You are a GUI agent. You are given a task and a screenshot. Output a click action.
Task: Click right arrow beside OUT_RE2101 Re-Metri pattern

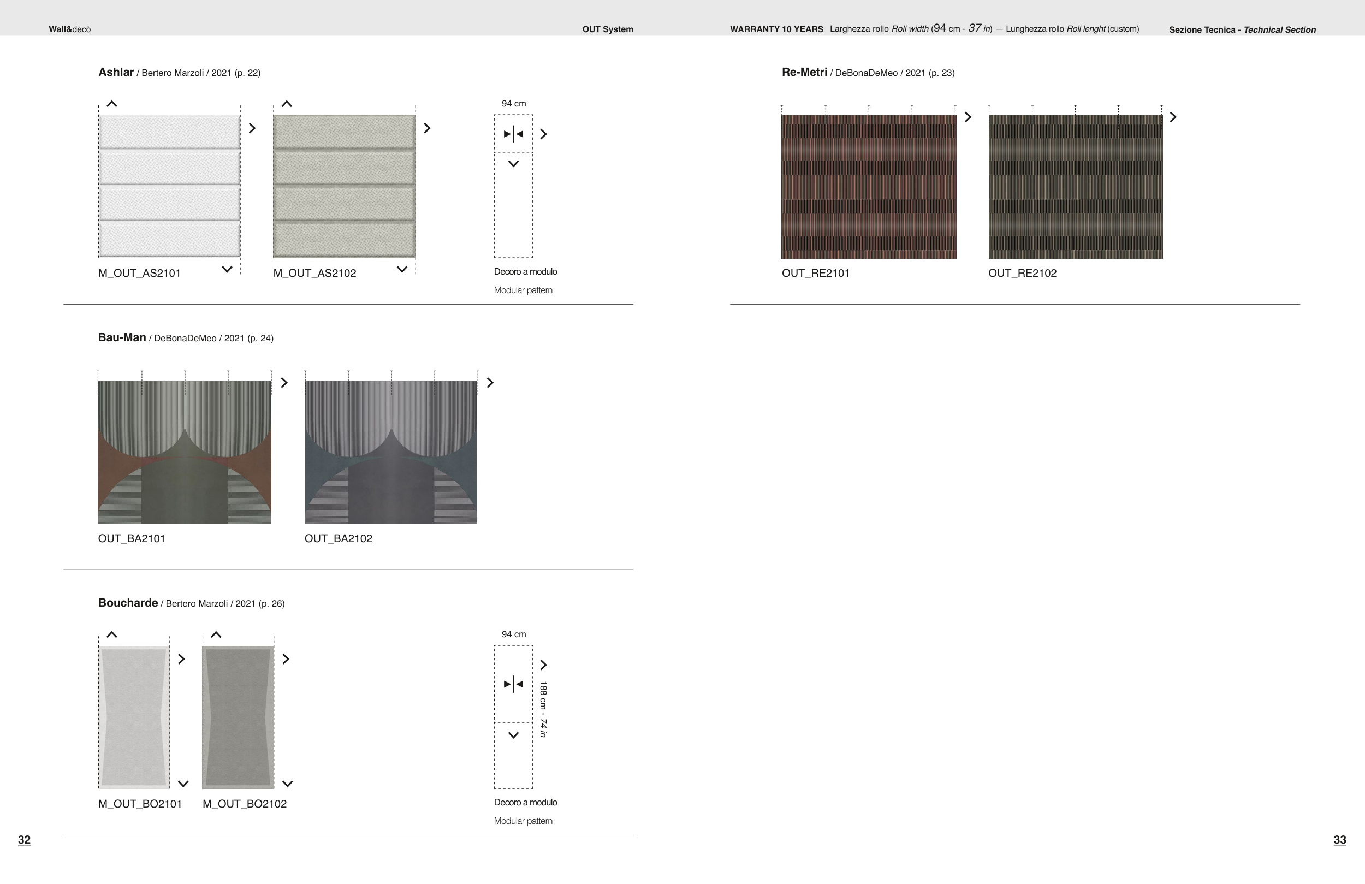(x=968, y=117)
